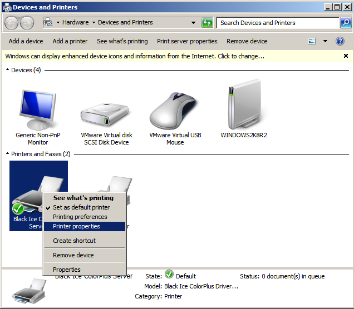Select Remove device in the context menu

point(73,255)
